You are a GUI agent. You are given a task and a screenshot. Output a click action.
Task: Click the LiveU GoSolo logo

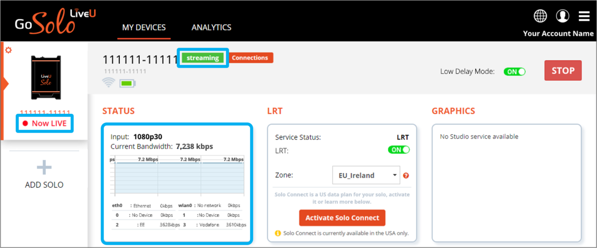click(x=55, y=21)
